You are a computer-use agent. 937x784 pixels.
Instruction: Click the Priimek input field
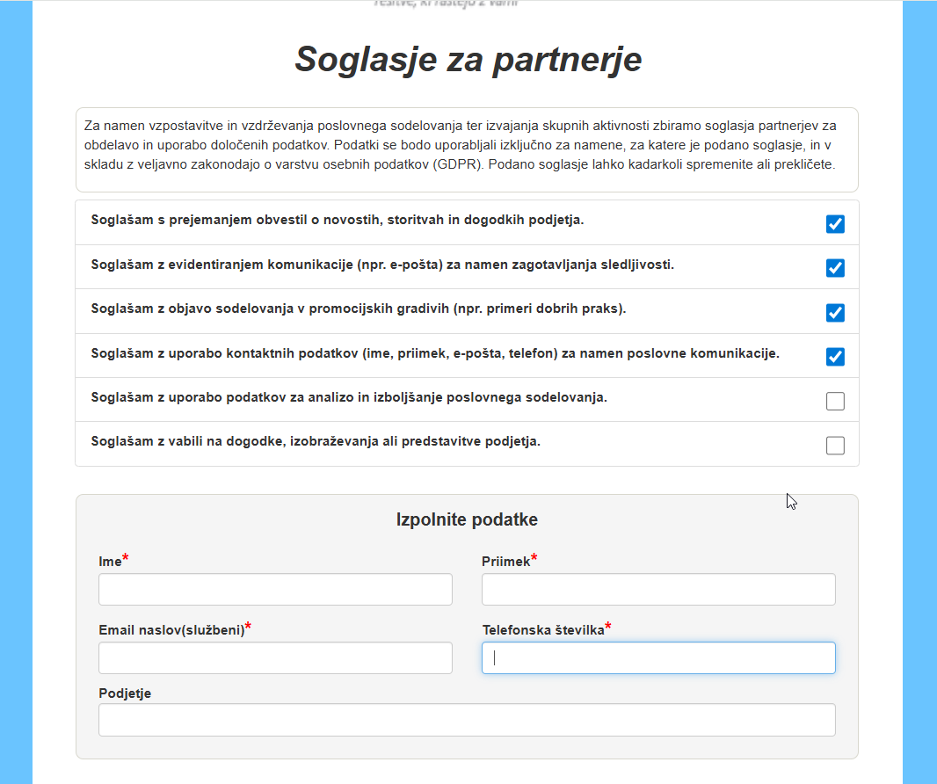pos(658,589)
